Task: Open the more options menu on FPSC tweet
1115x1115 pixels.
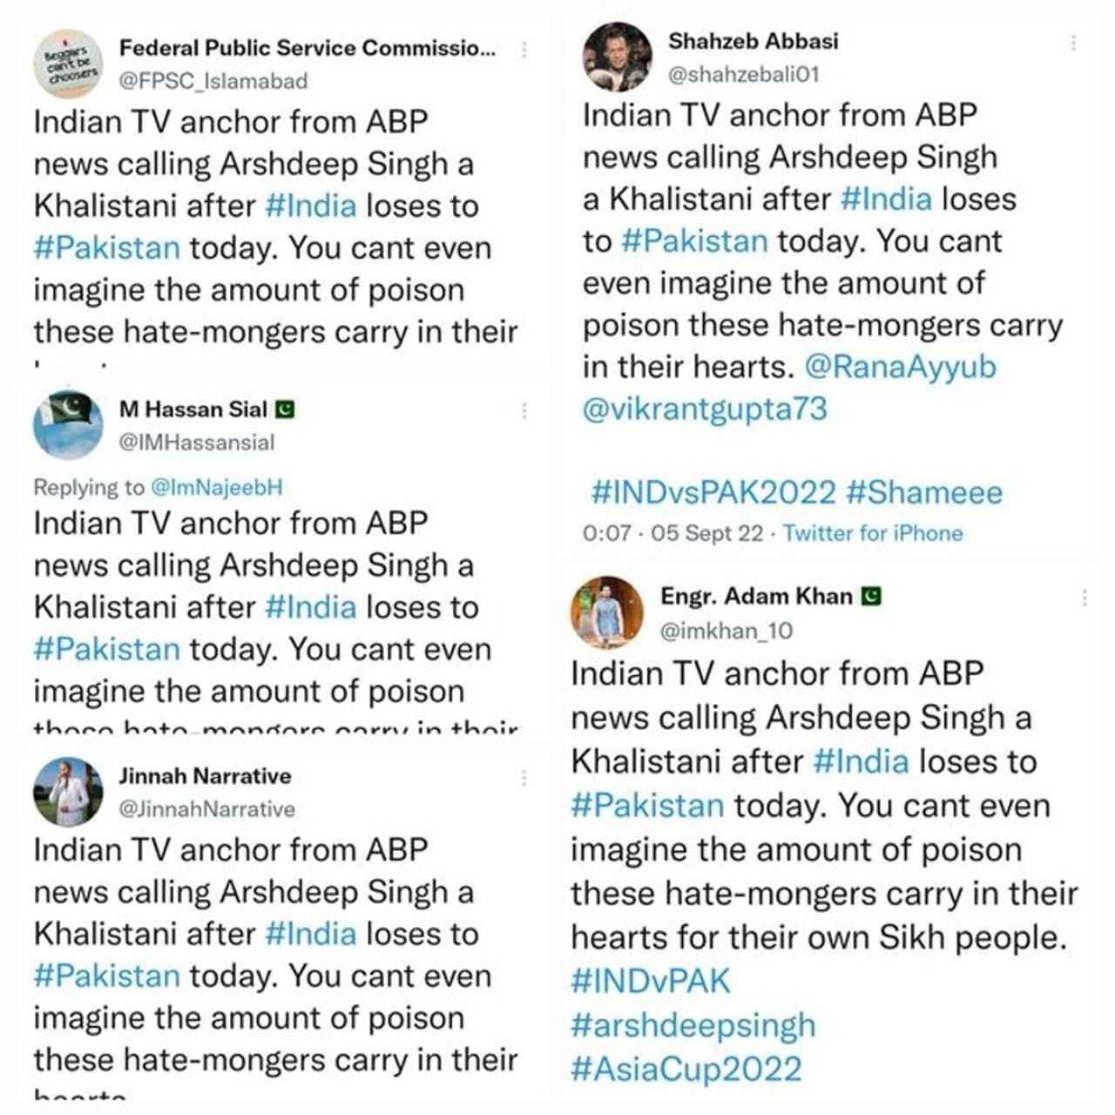Action: pyautogui.click(x=524, y=51)
